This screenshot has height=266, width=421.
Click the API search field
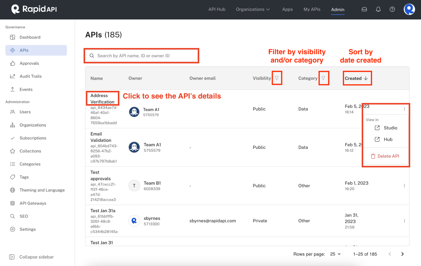coord(141,56)
